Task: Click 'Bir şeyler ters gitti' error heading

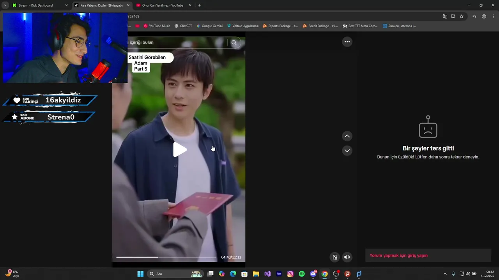Action: tap(428, 148)
